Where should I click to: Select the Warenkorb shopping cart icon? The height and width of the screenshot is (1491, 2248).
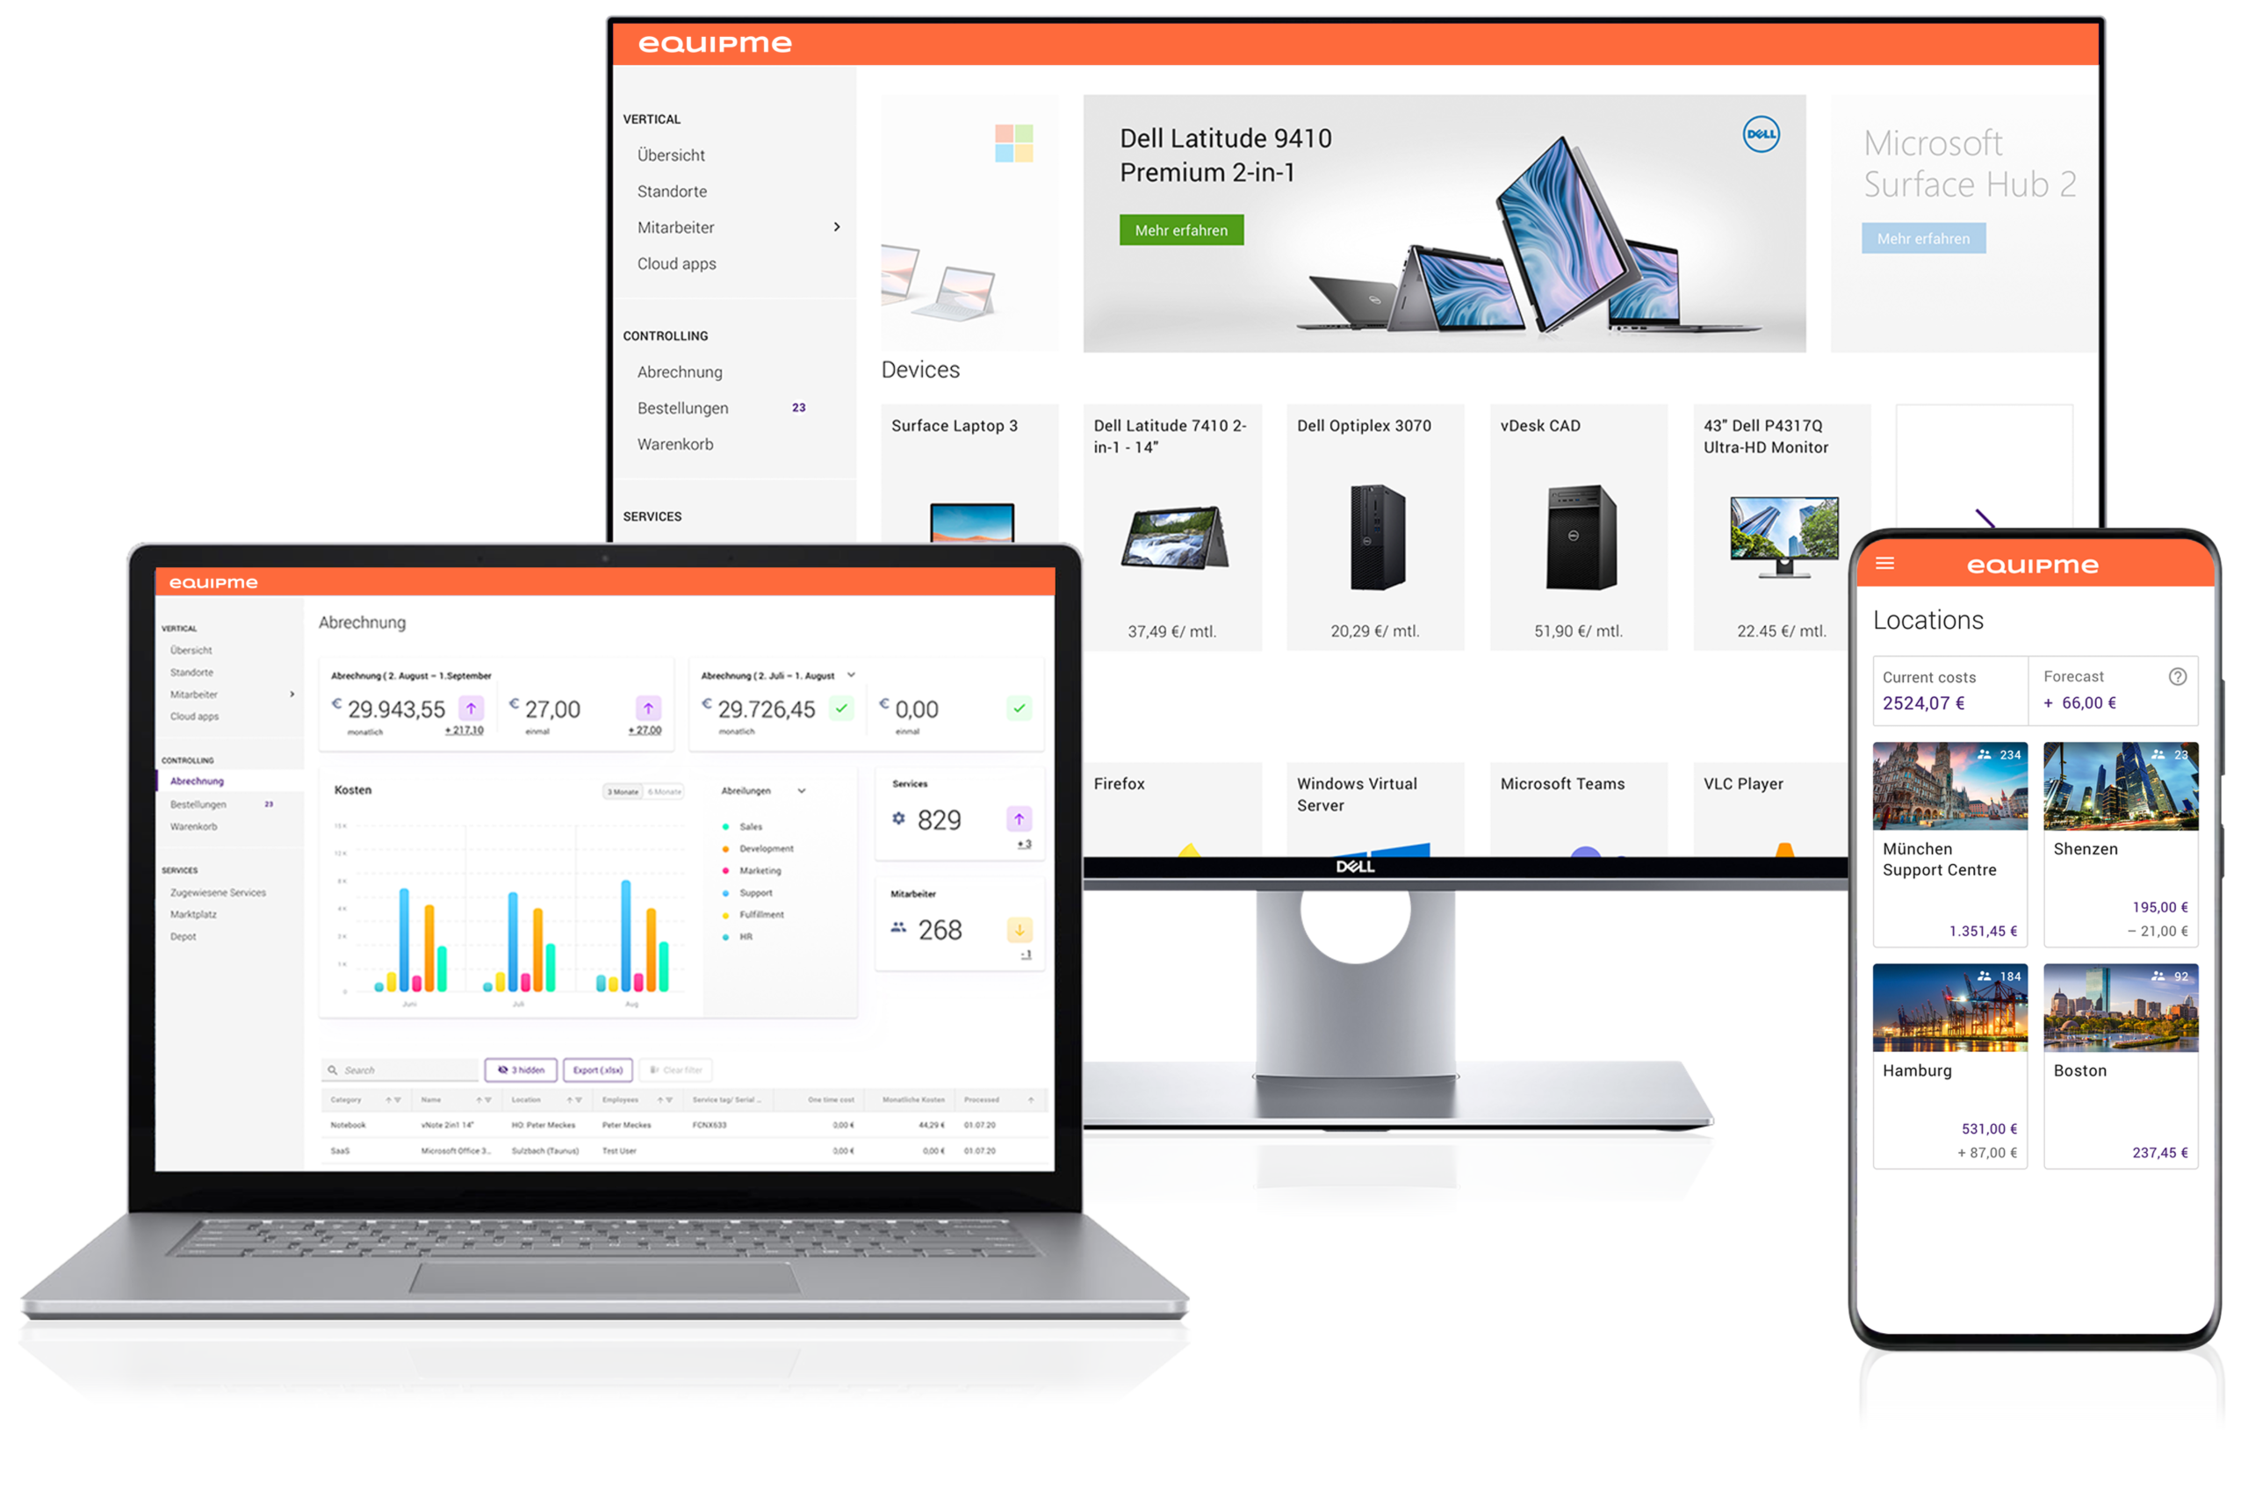tap(677, 446)
